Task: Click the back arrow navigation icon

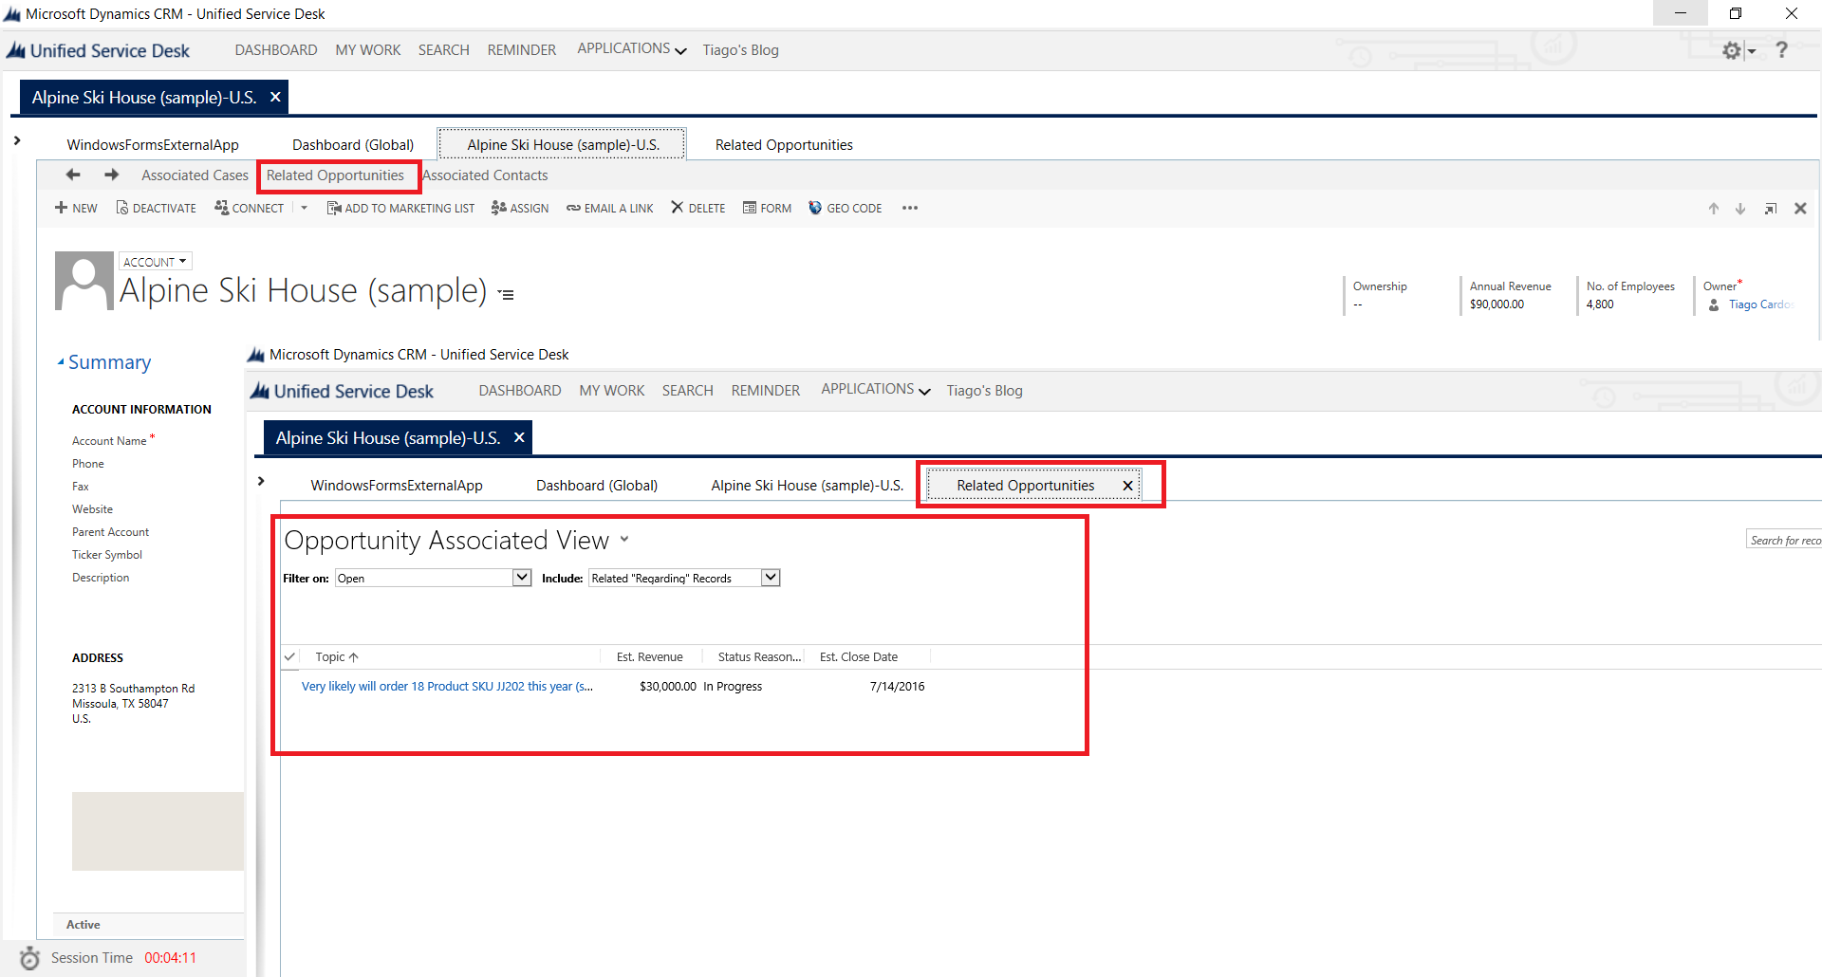Action: point(73,175)
